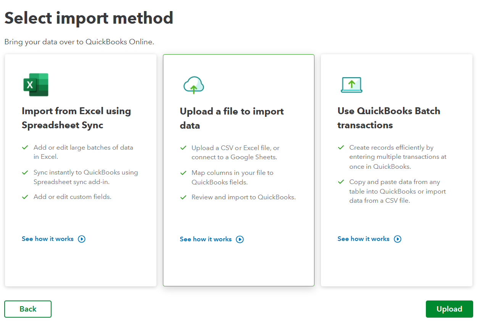Click 'Add or edit large batches of data' bullet
This screenshot has height=323, width=477.
83,152
